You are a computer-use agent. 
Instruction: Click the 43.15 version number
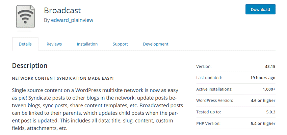click(270, 66)
